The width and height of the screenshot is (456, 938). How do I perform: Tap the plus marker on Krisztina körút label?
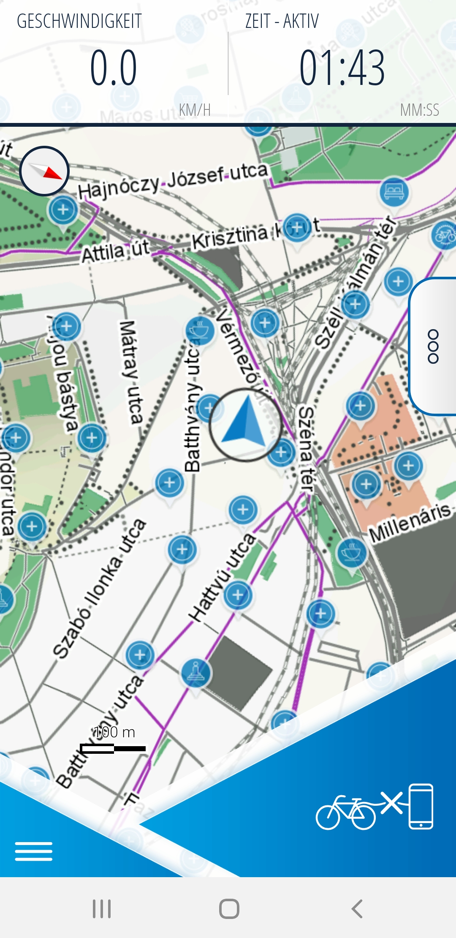(x=297, y=228)
